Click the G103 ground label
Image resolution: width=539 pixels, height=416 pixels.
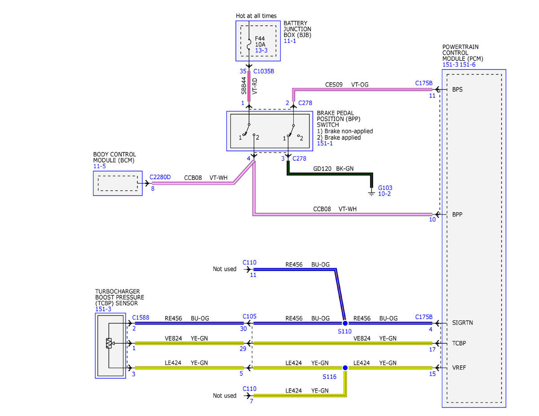click(x=385, y=188)
